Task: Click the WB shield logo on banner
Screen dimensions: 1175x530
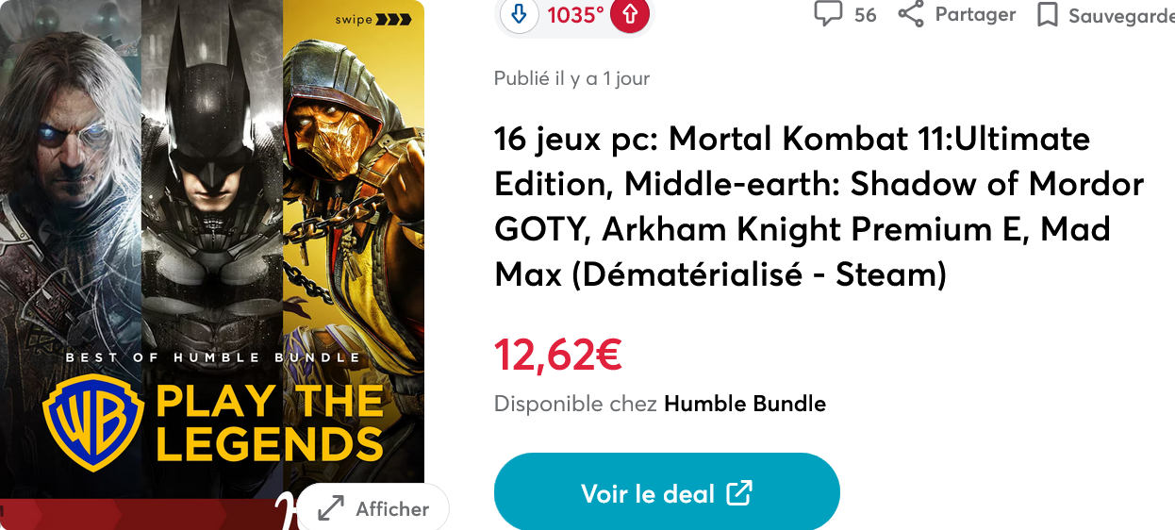Action: (x=93, y=422)
